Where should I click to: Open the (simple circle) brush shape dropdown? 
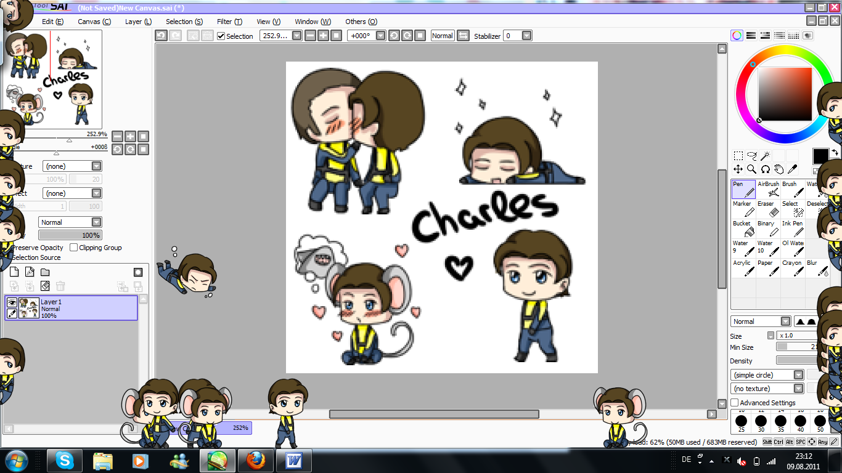pos(767,375)
